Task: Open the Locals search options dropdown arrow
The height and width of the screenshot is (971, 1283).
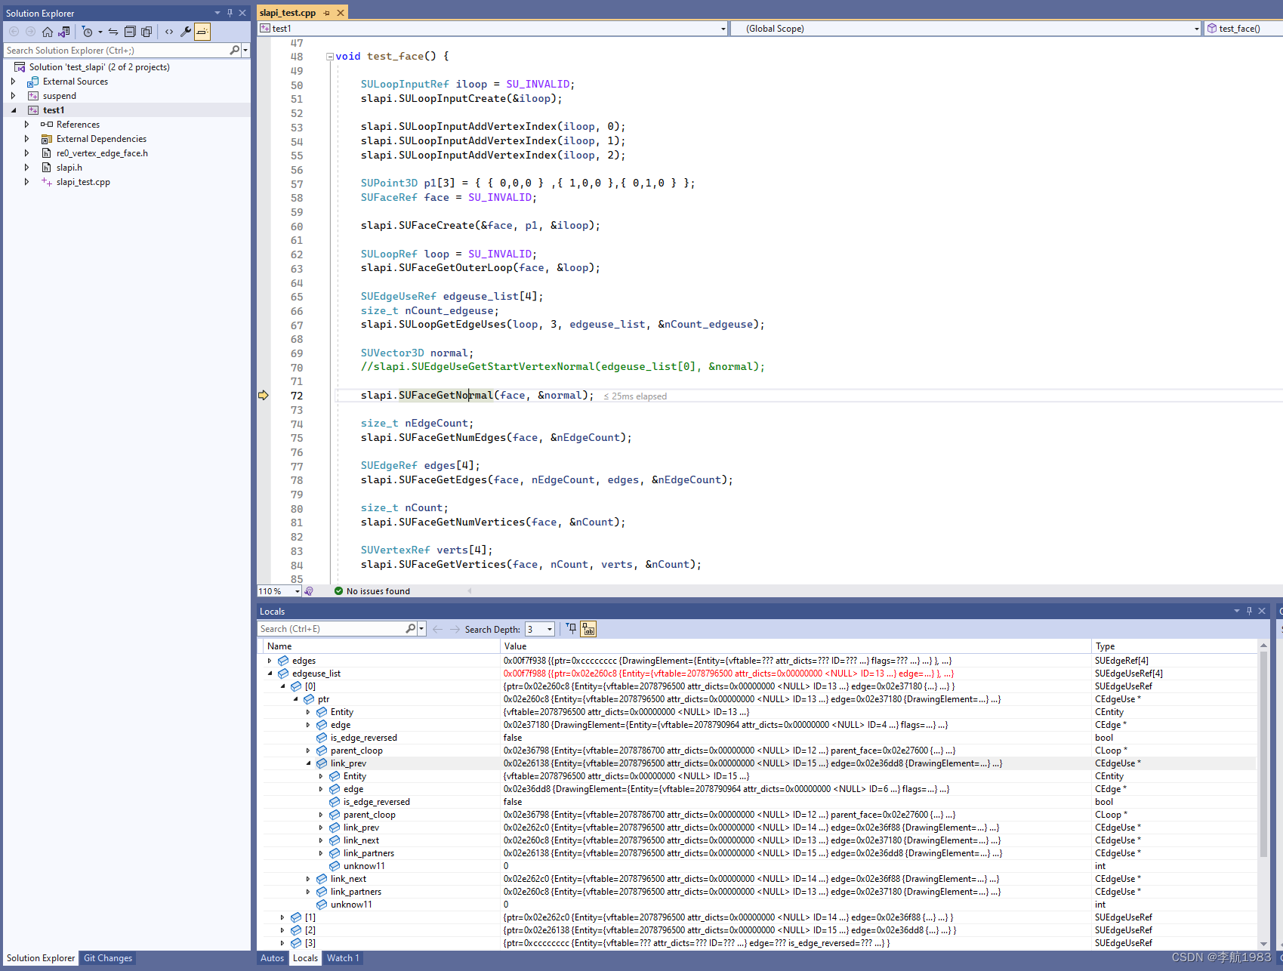Action: tap(421, 629)
